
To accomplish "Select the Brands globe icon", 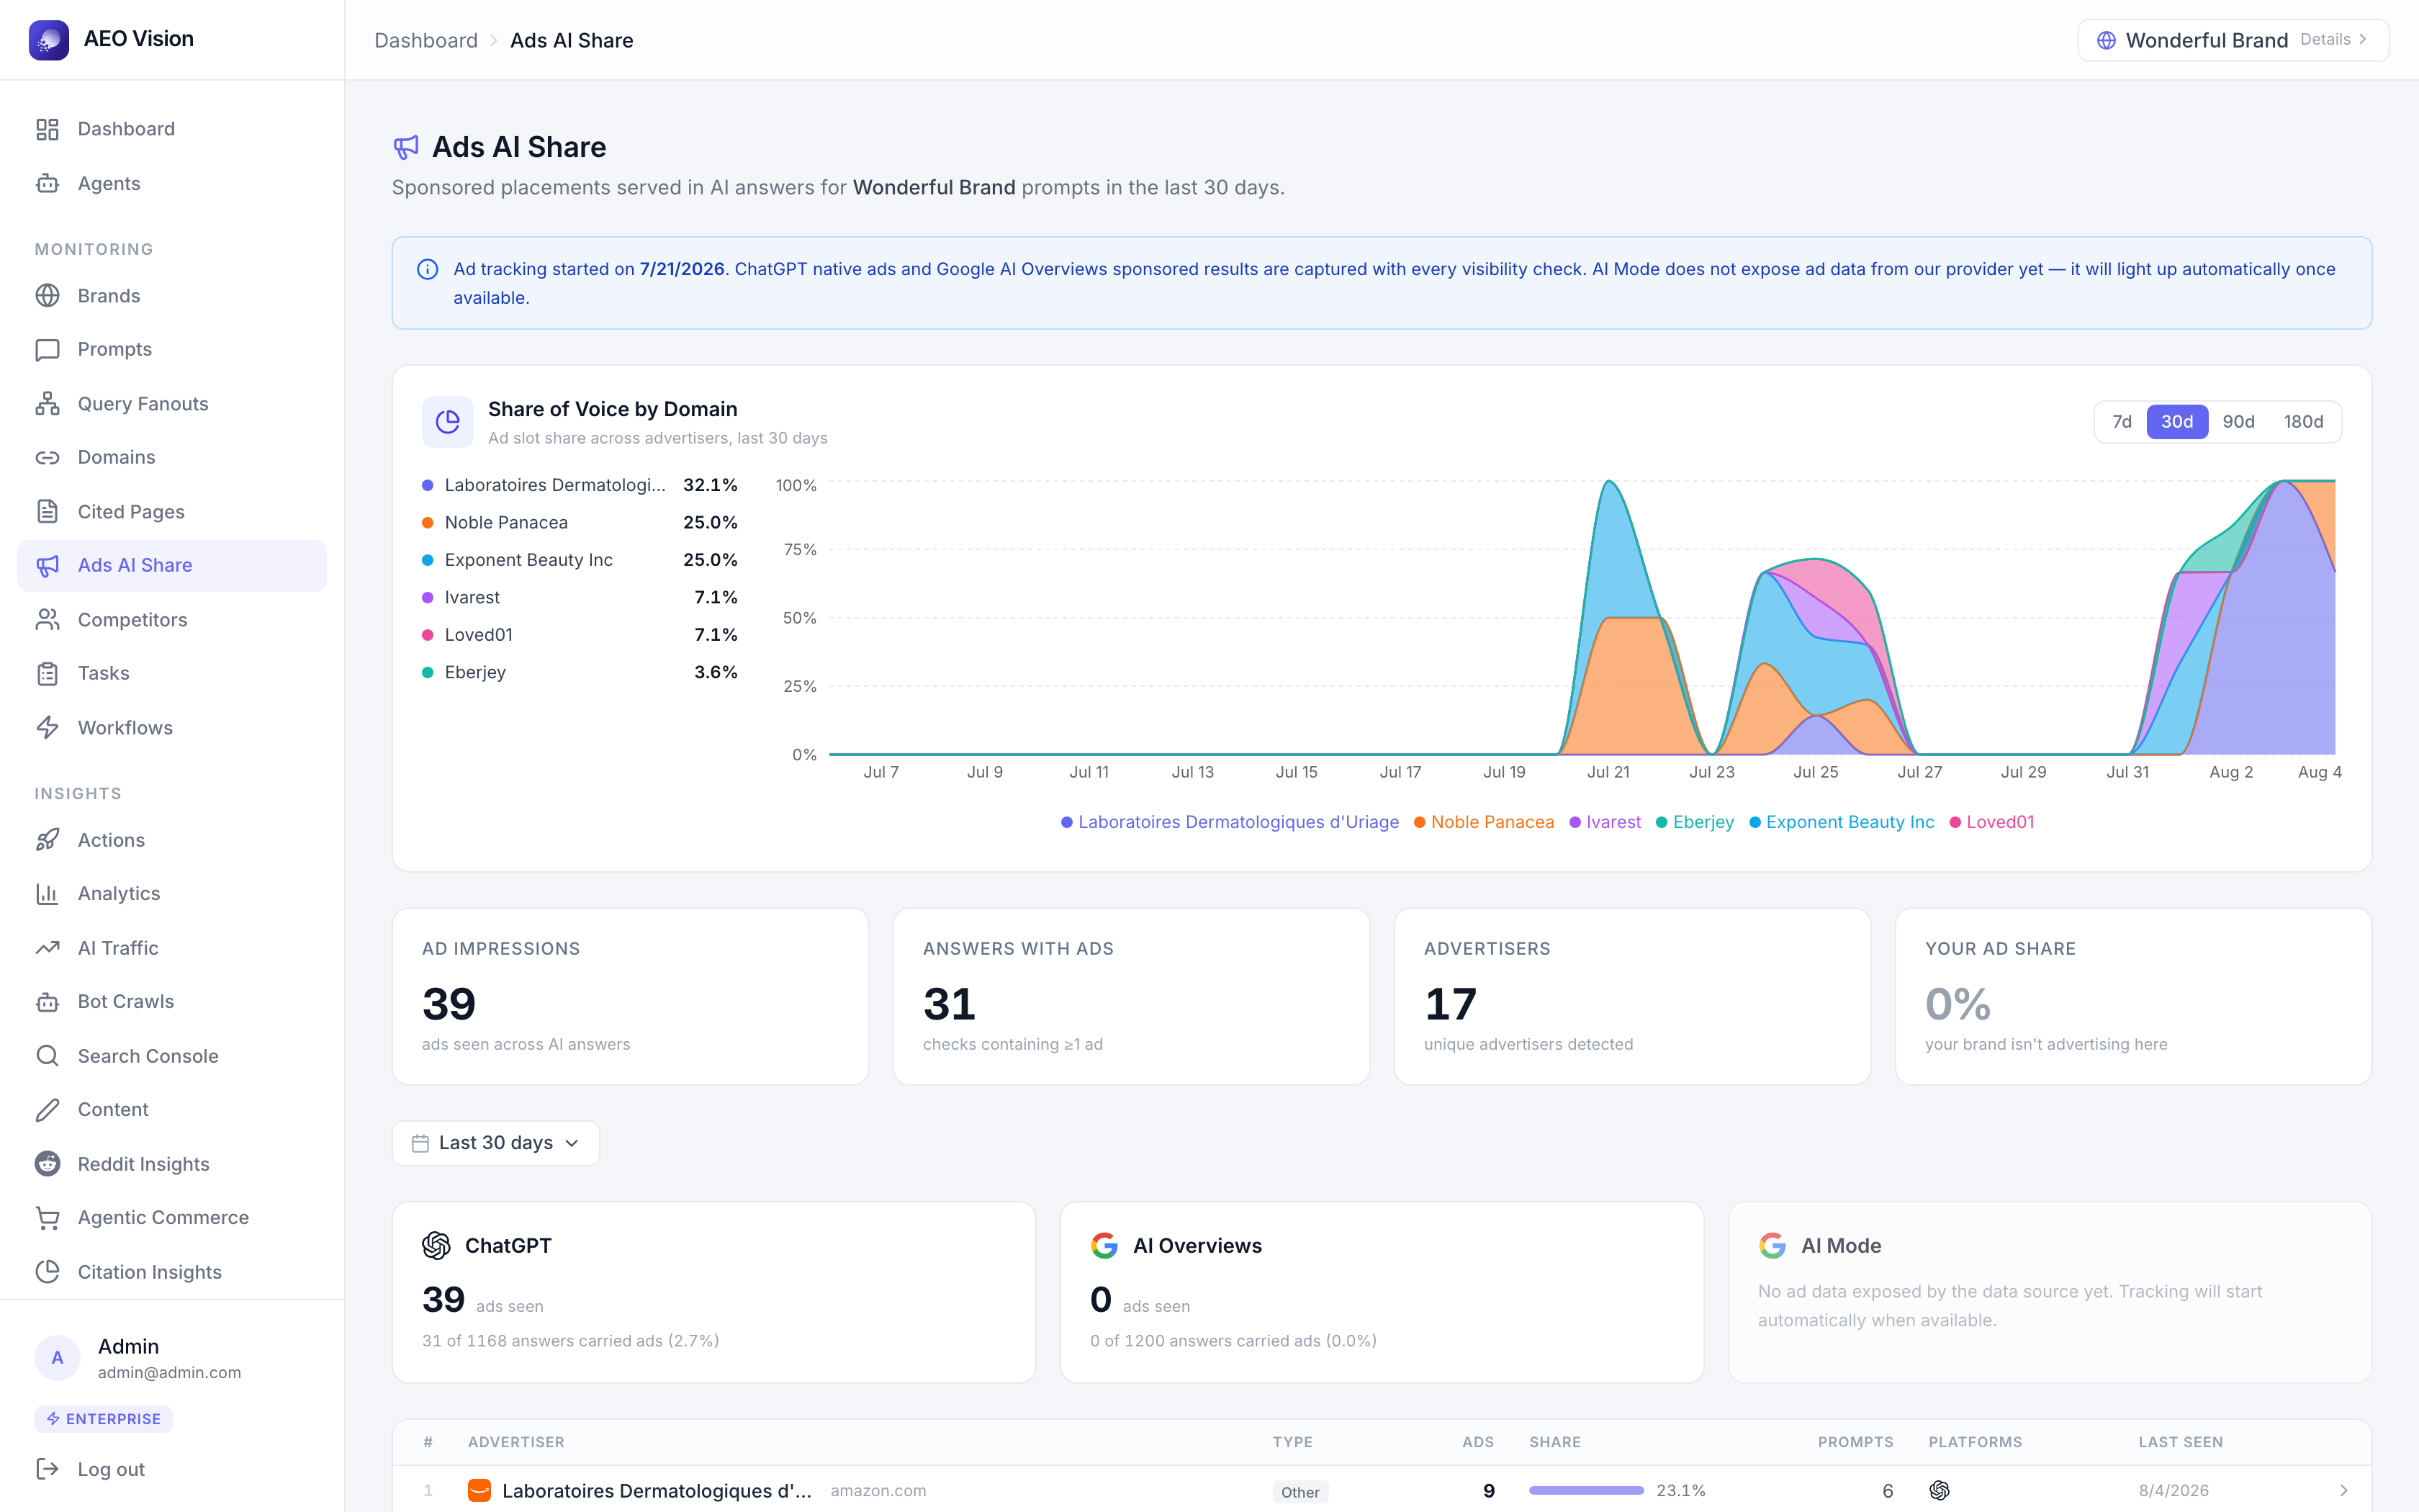I will (47, 295).
